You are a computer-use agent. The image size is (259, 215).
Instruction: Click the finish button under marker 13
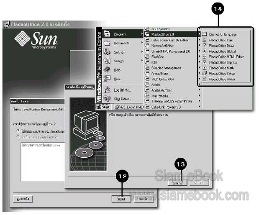177,182
